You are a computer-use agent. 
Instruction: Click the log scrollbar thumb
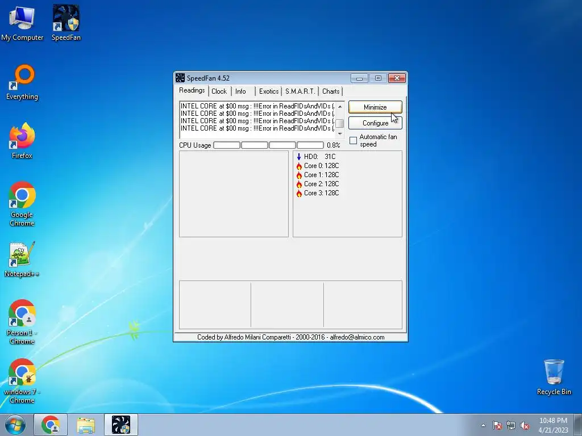tap(339, 123)
